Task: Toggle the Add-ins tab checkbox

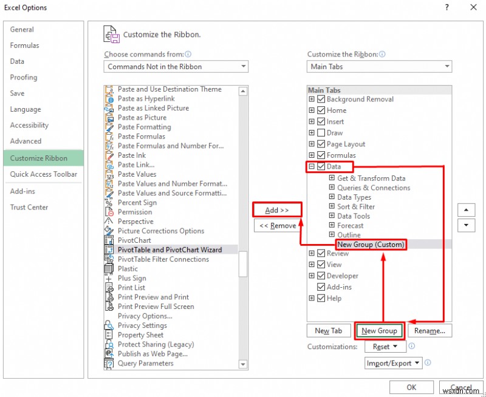Action: 321,287
